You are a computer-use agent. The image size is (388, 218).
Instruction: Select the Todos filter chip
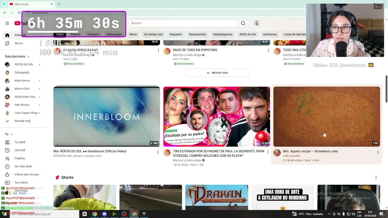(x=60, y=35)
